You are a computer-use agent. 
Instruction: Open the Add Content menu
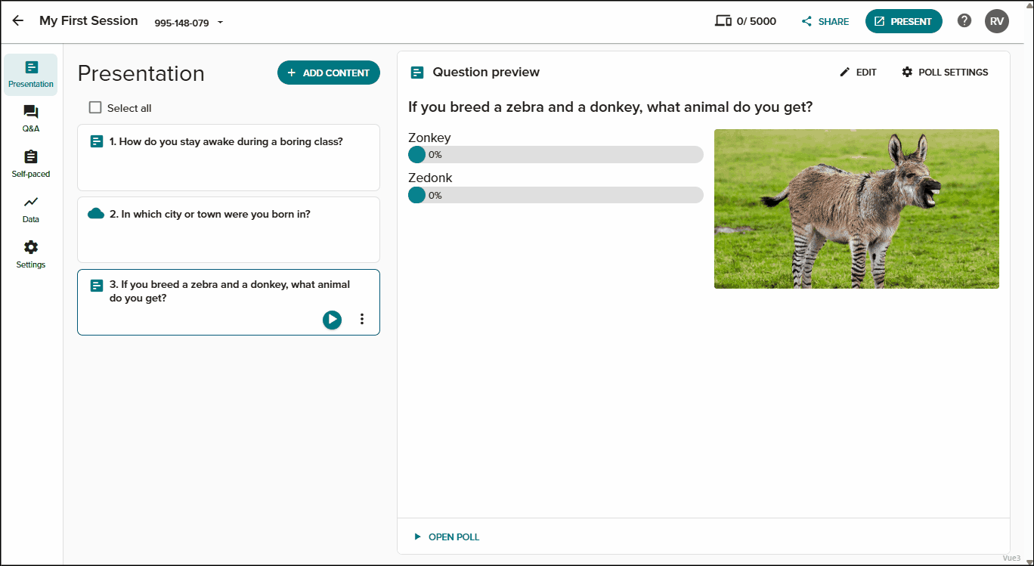329,73
